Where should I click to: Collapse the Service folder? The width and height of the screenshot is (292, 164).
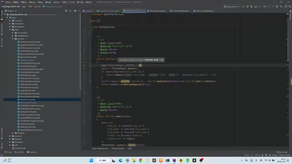[13, 39]
